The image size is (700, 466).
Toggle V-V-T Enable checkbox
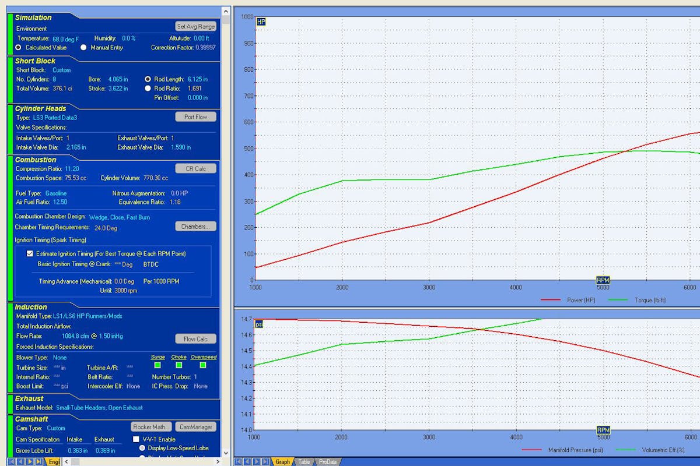pos(136,439)
